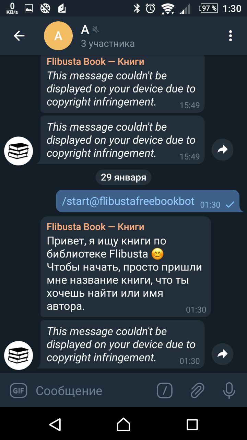Select the Привет greeting message bubble
The image size is (247, 440).
point(126,267)
